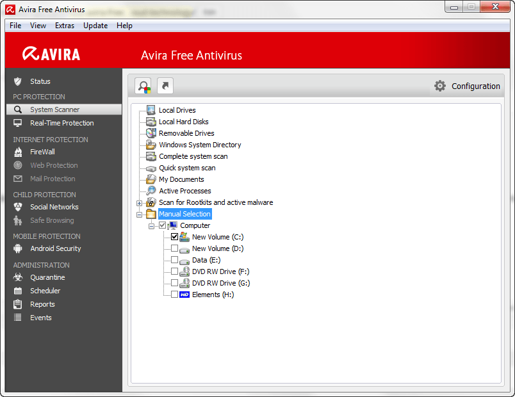Click the Windows System Directory folder icon
515x397 pixels.
pyautogui.click(x=151, y=145)
